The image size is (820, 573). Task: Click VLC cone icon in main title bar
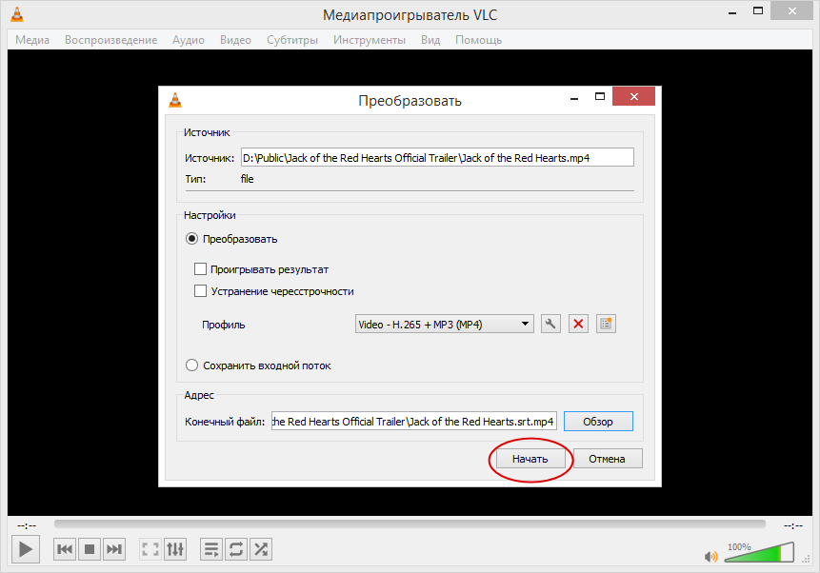click(x=17, y=14)
